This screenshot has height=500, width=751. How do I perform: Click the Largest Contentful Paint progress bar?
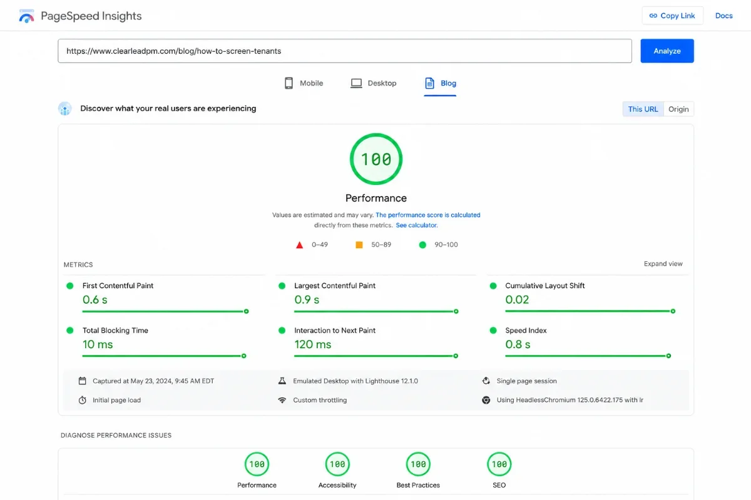pyautogui.click(x=377, y=311)
